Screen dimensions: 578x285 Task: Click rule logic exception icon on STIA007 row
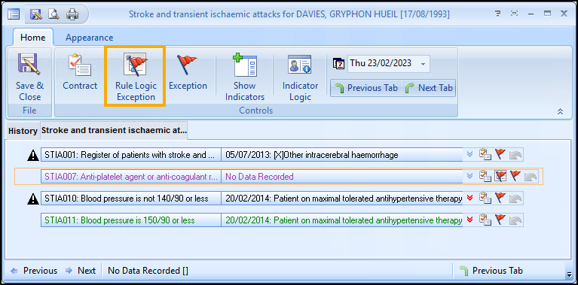[x=500, y=177]
